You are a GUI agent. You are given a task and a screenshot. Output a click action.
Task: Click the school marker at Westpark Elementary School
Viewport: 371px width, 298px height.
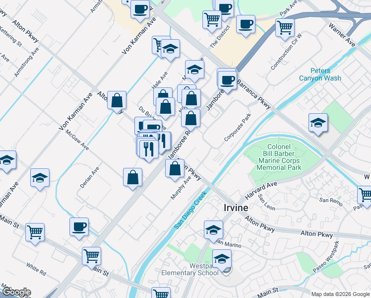(x=222, y=259)
